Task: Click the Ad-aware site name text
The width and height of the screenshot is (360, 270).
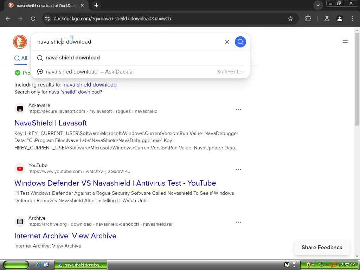Action: tap(39, 105)
